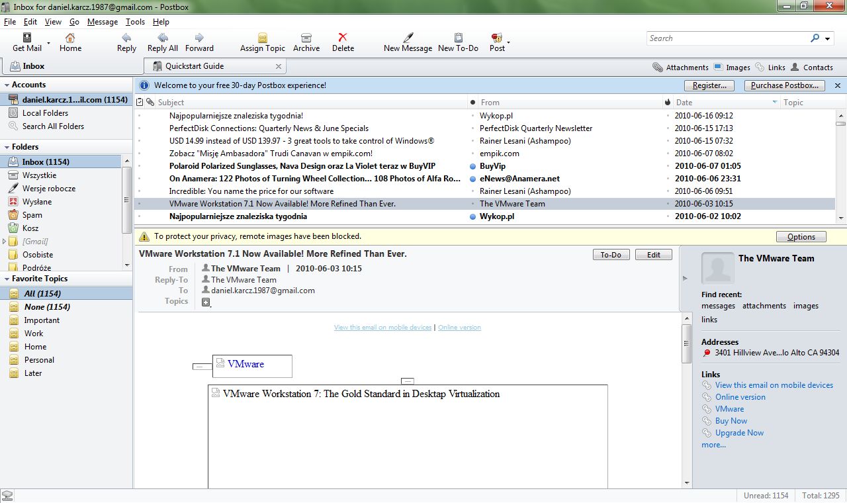Compose with the New Message icon

point(408,38)
